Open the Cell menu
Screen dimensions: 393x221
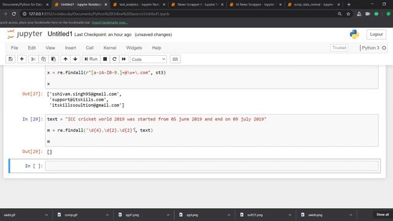pos(90,48)
